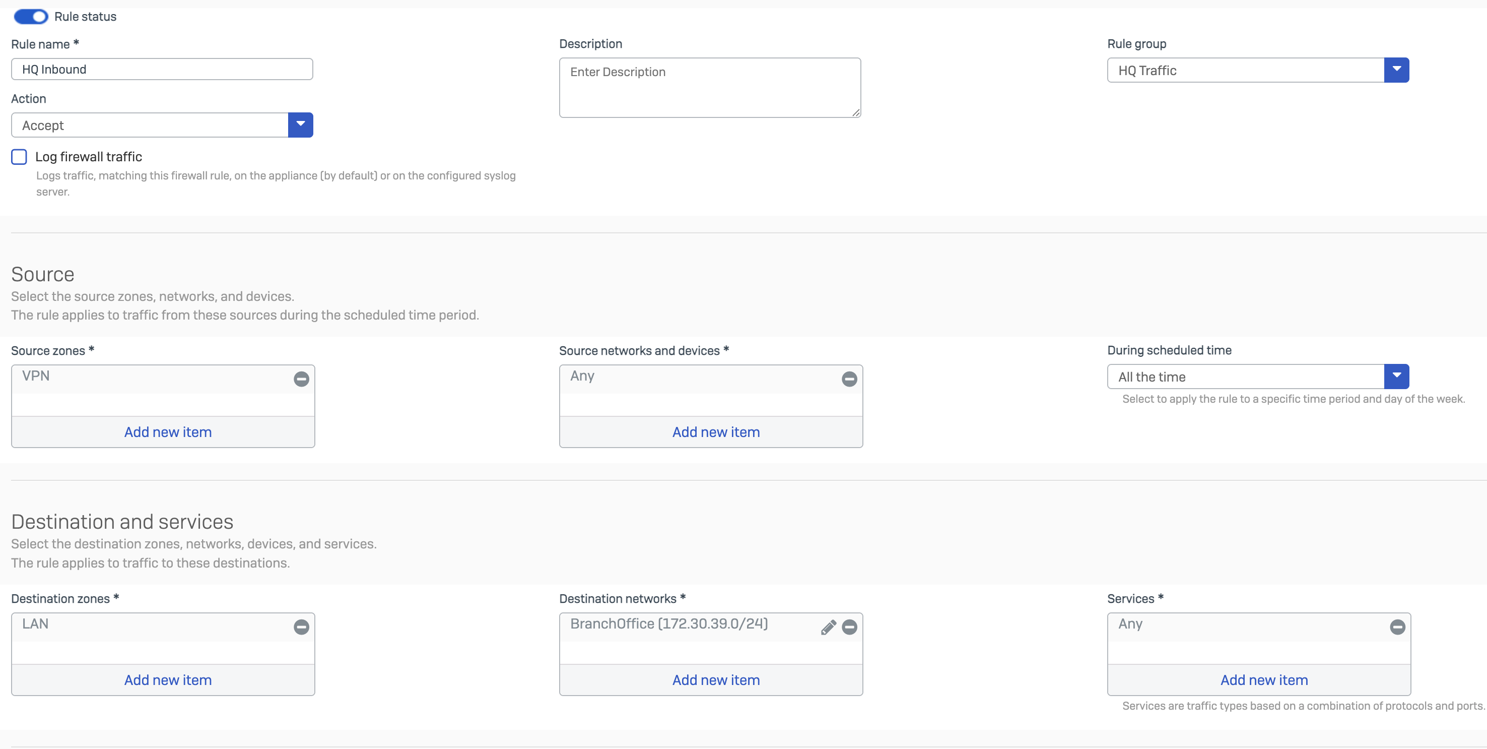Remove VPN from Source zones
Image resolution: width=1487 pixels, height=749 pixels.
point(301,379)
